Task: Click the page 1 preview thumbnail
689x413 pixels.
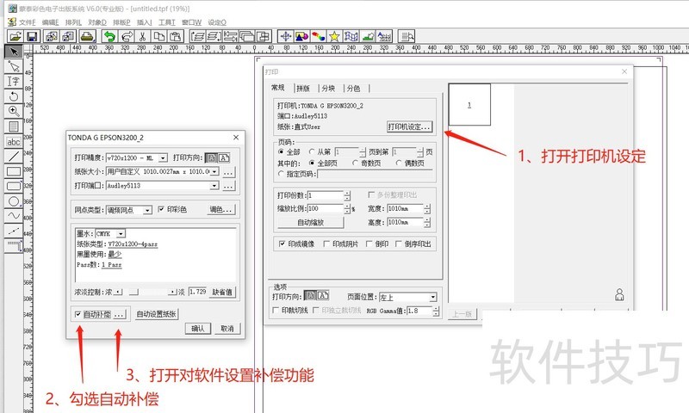Action: (469, 105)
